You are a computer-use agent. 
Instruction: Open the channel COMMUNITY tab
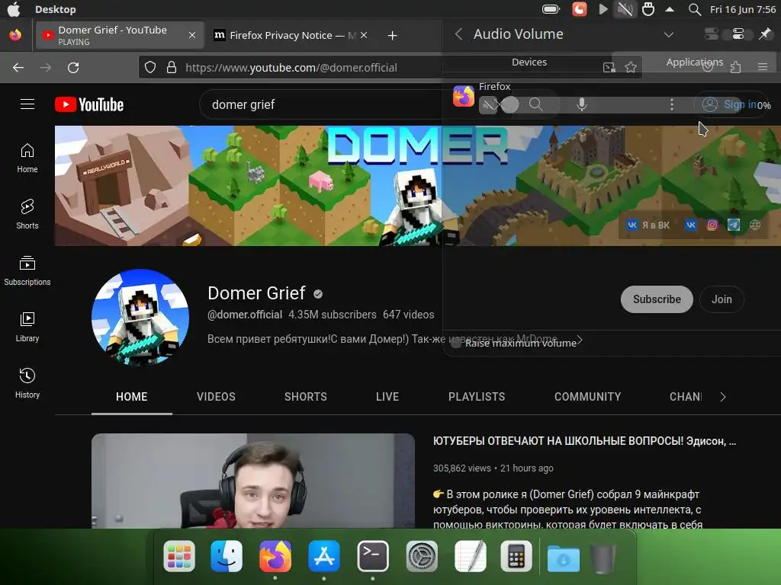point(588,397)
